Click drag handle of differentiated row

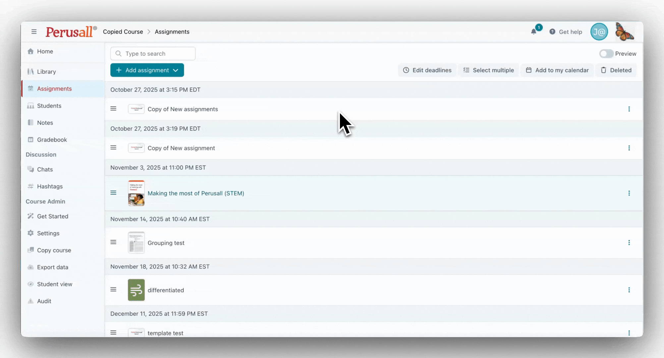coord(113,290)
